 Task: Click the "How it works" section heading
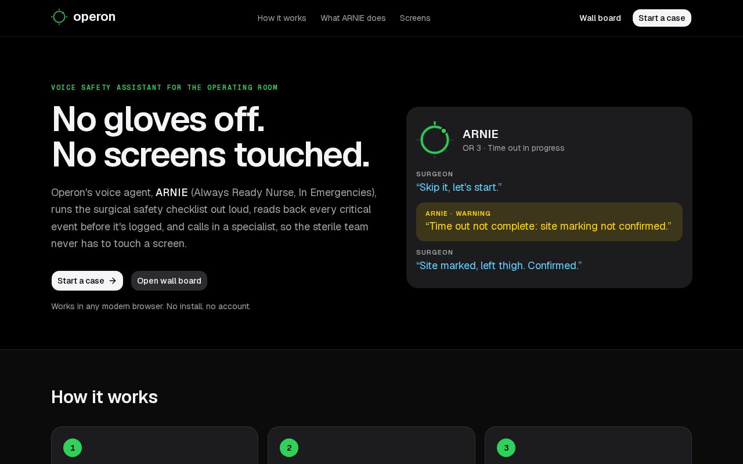point(104,397)
